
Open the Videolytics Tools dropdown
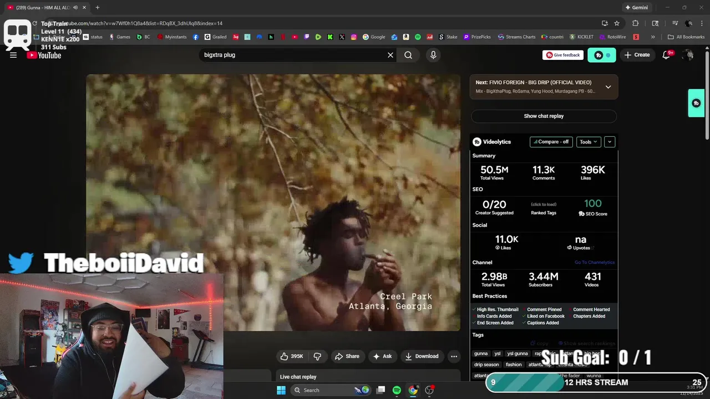tap(589, 142)
